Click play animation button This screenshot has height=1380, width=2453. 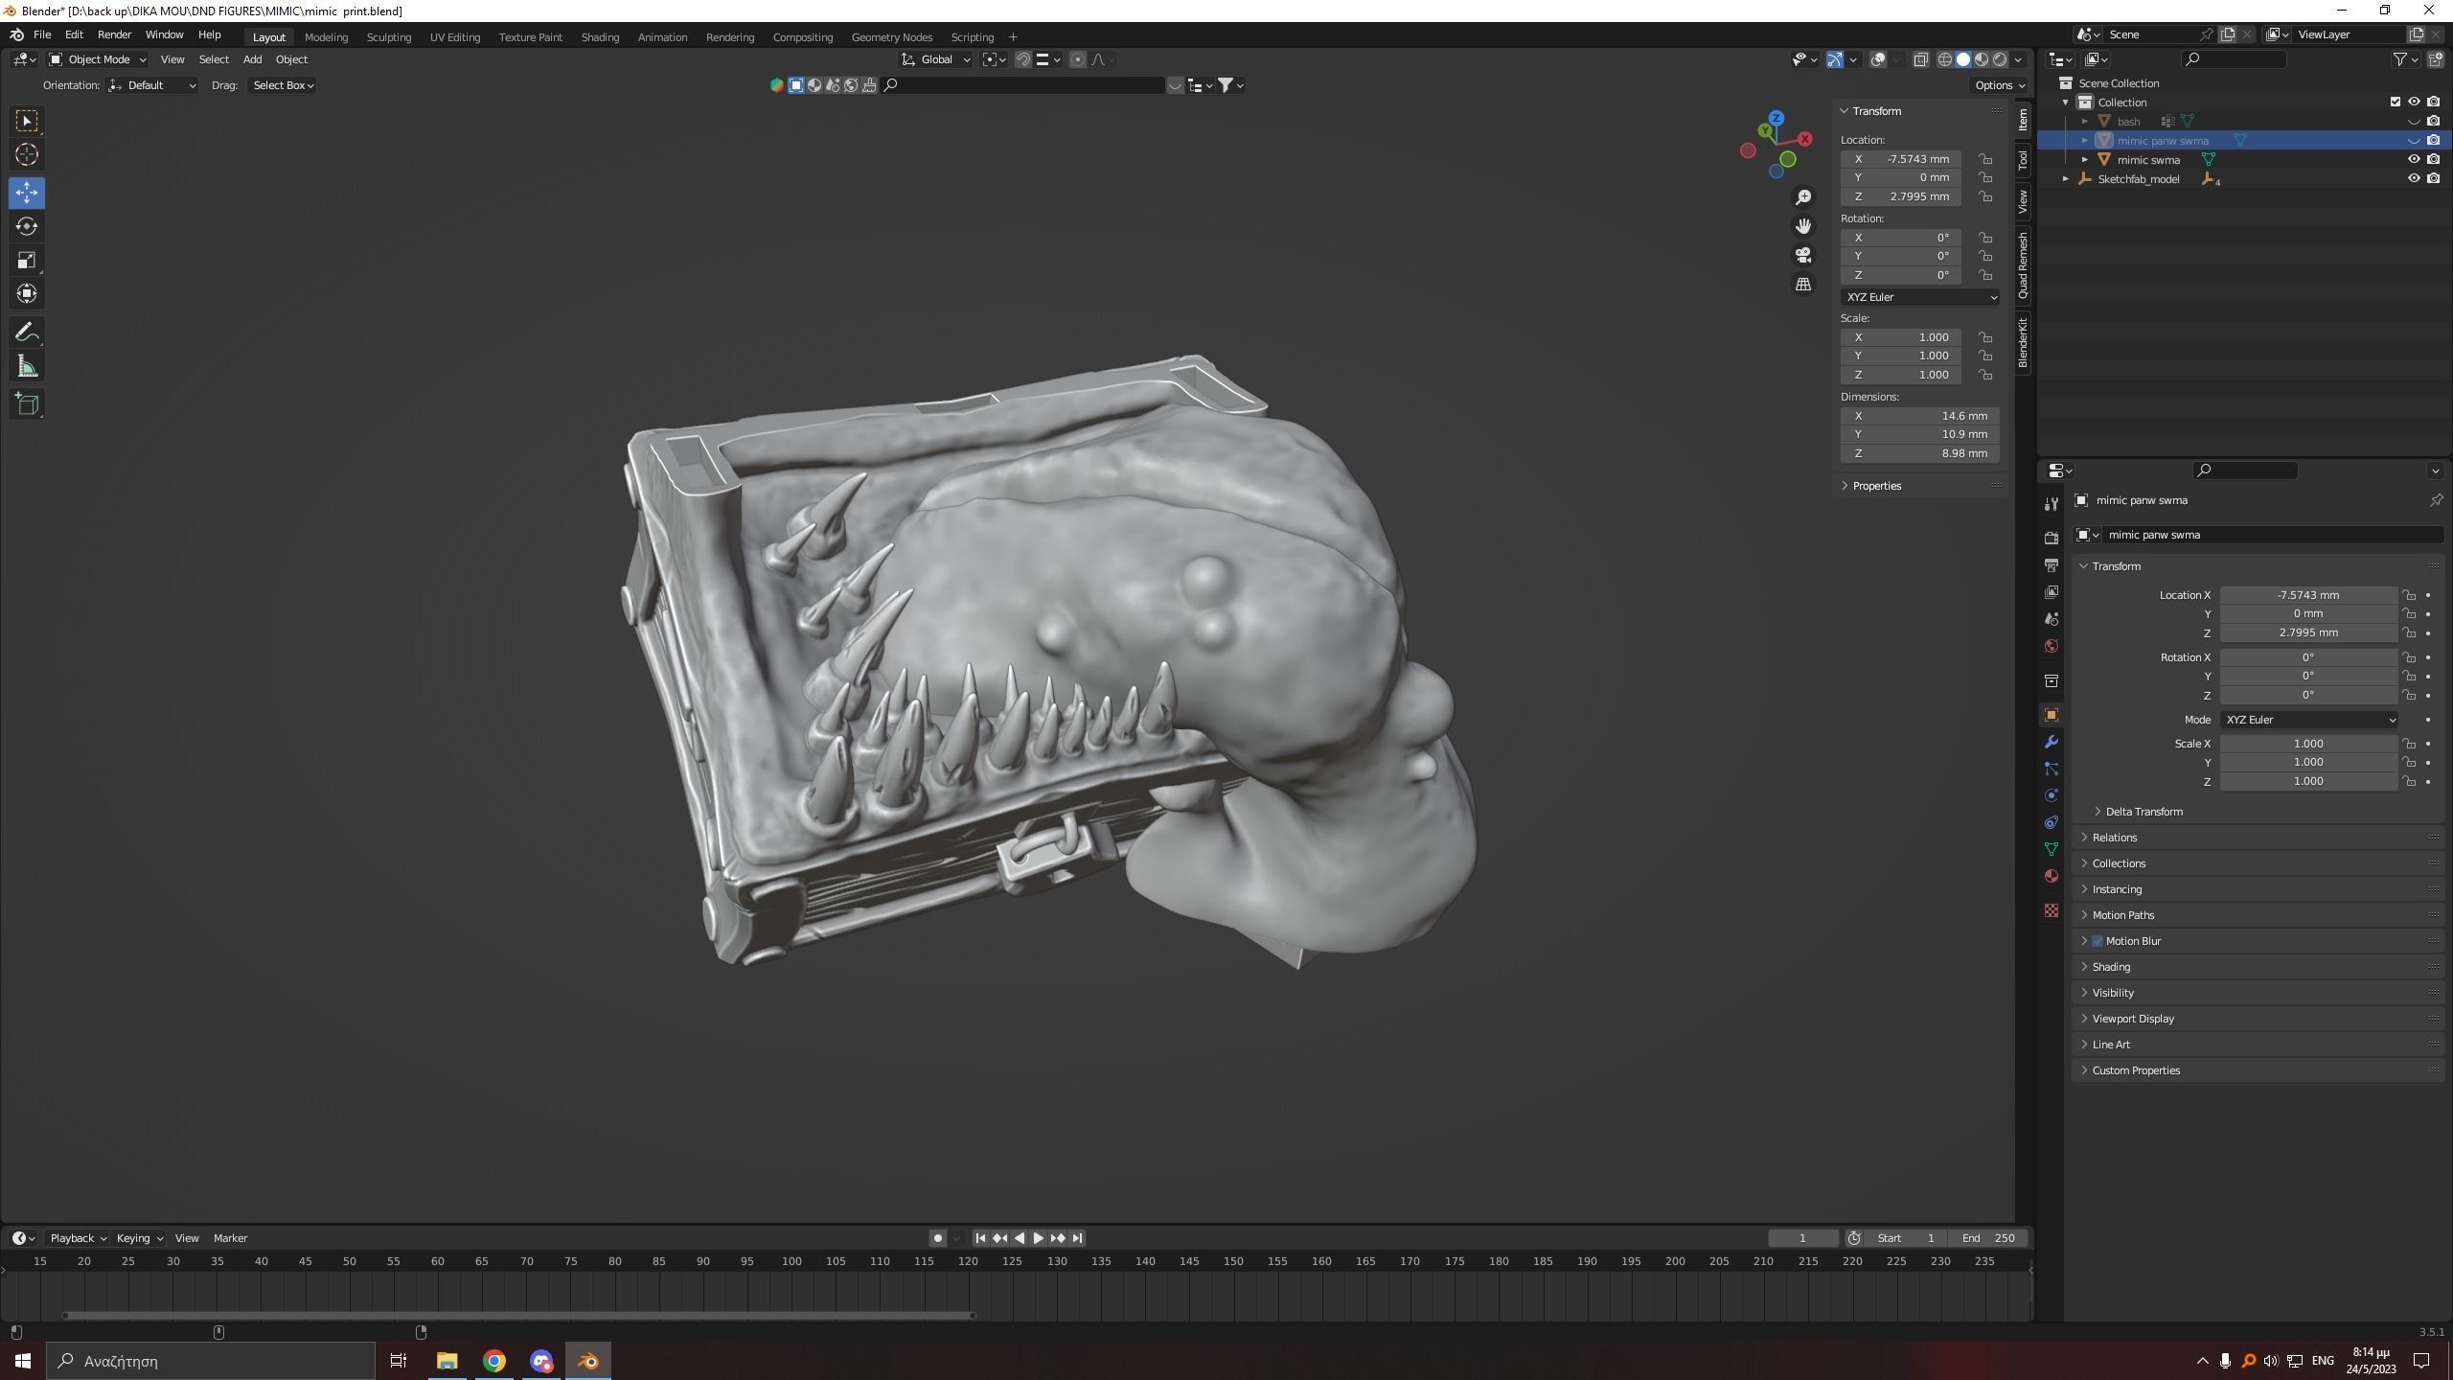pos(1038,1238)
